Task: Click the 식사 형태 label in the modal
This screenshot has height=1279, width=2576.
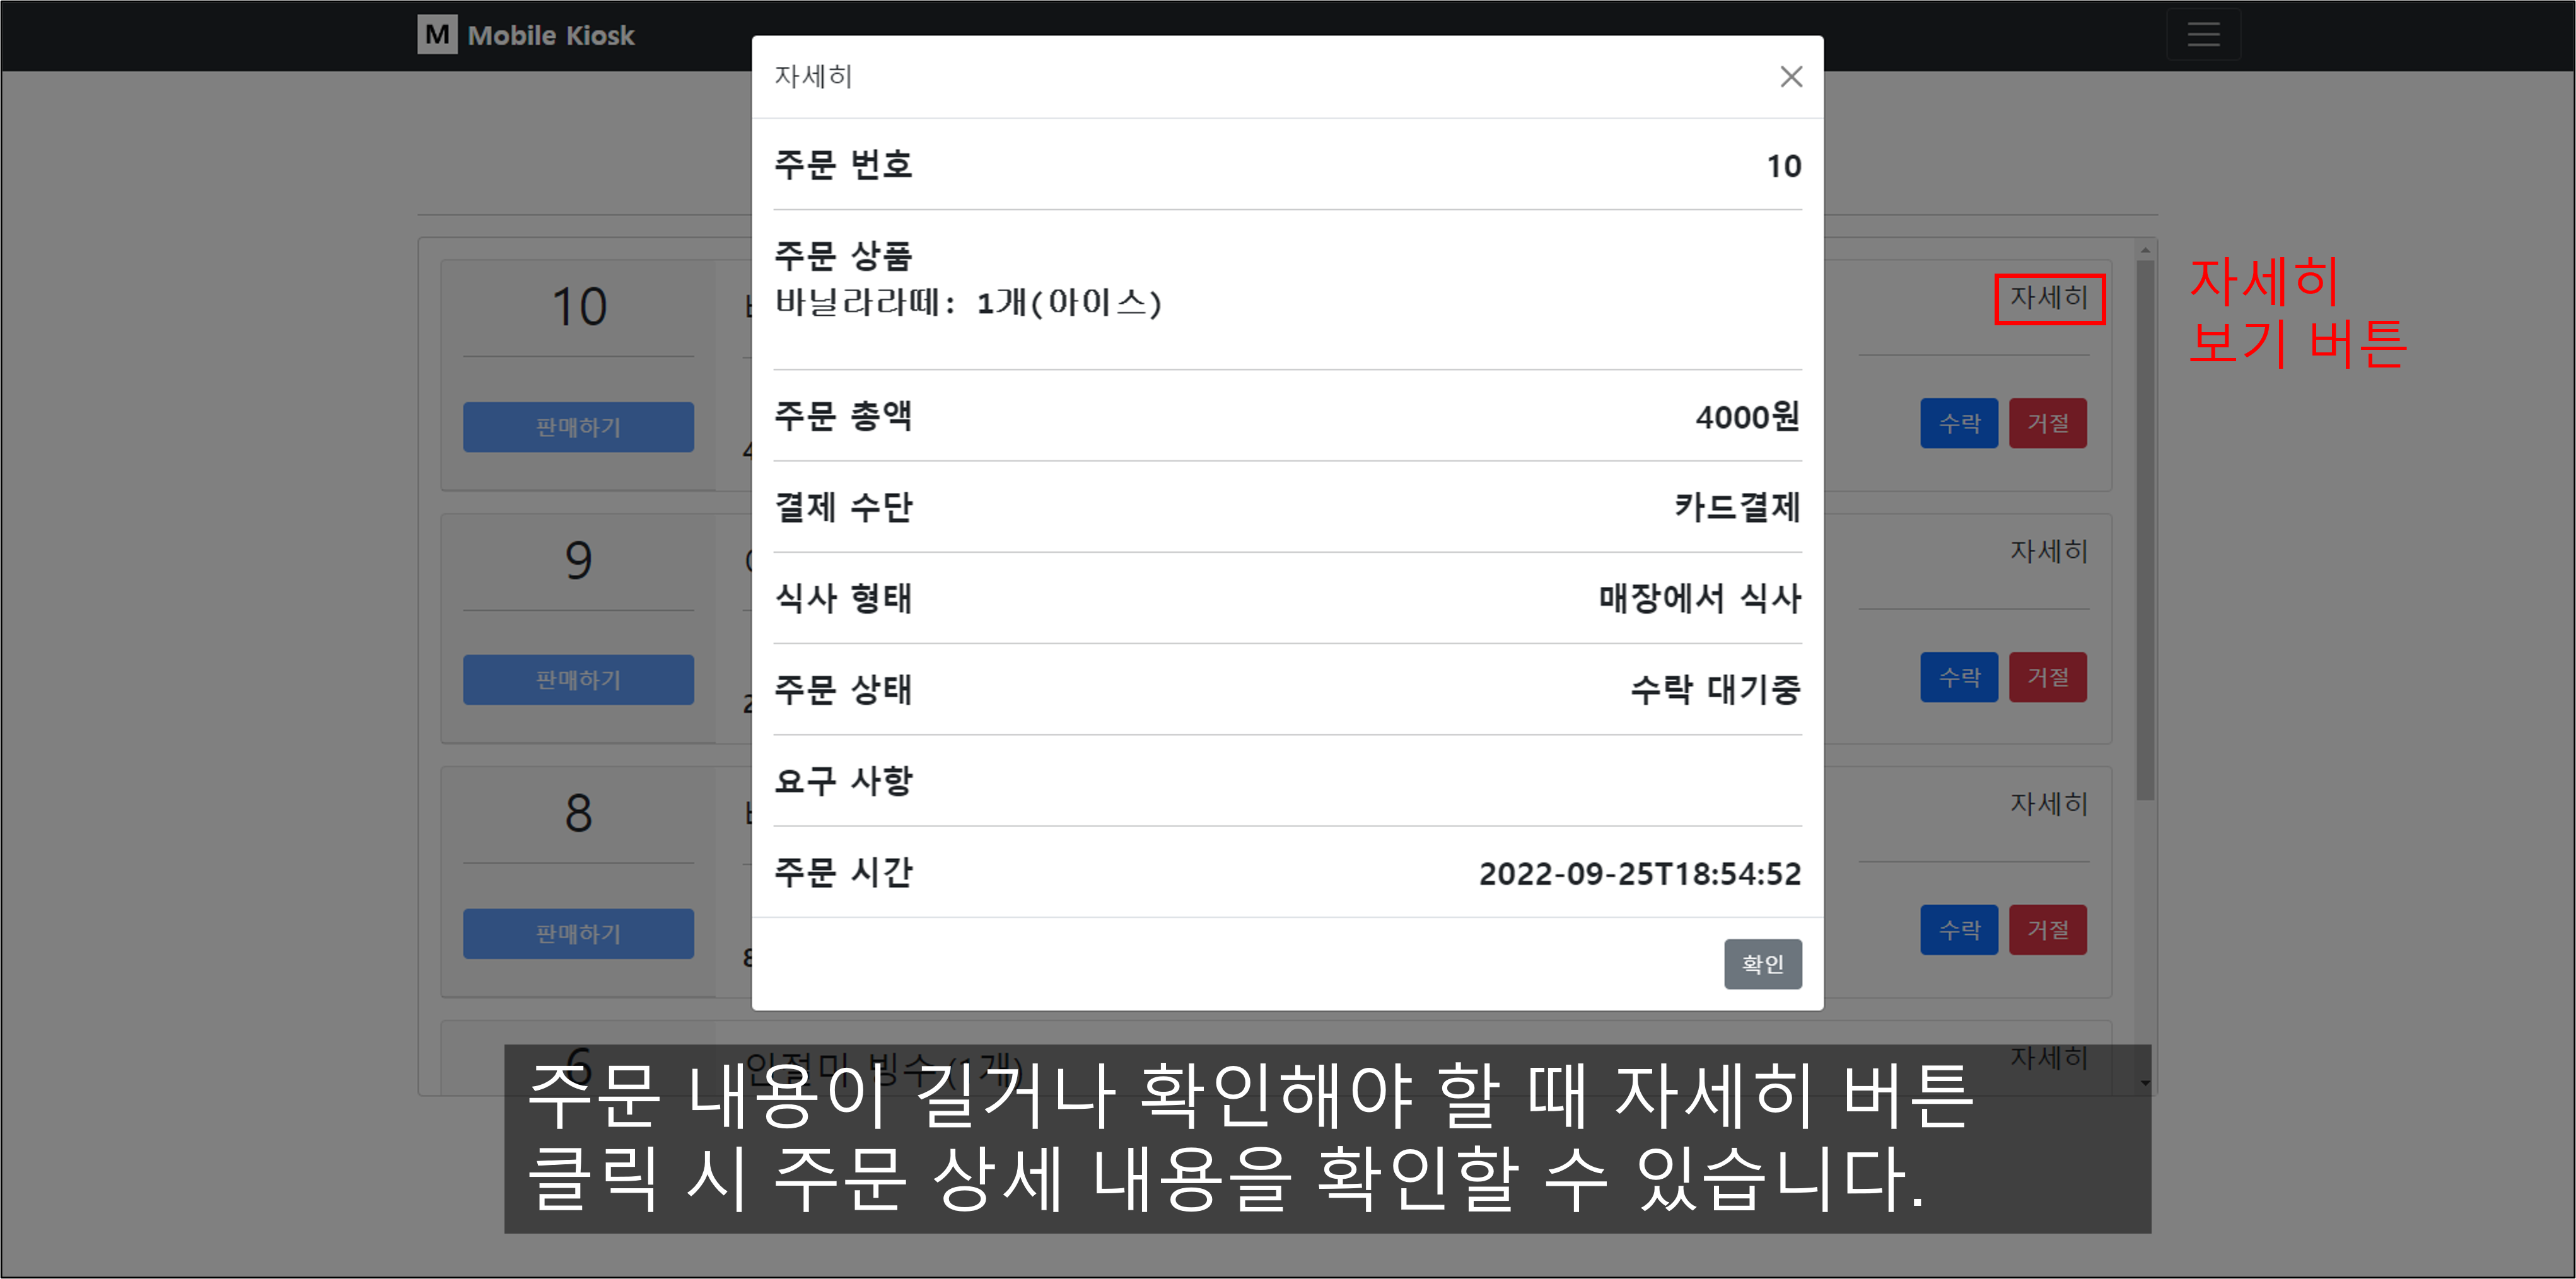Action: point(844,598)
